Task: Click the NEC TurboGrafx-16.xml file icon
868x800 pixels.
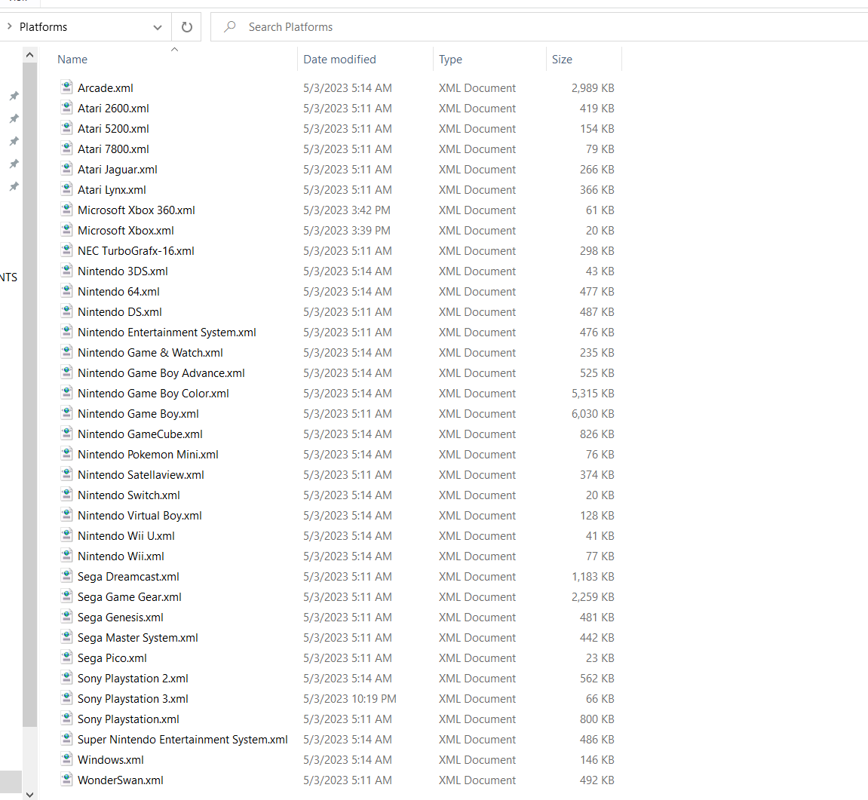Action: [x=66, y=250]
